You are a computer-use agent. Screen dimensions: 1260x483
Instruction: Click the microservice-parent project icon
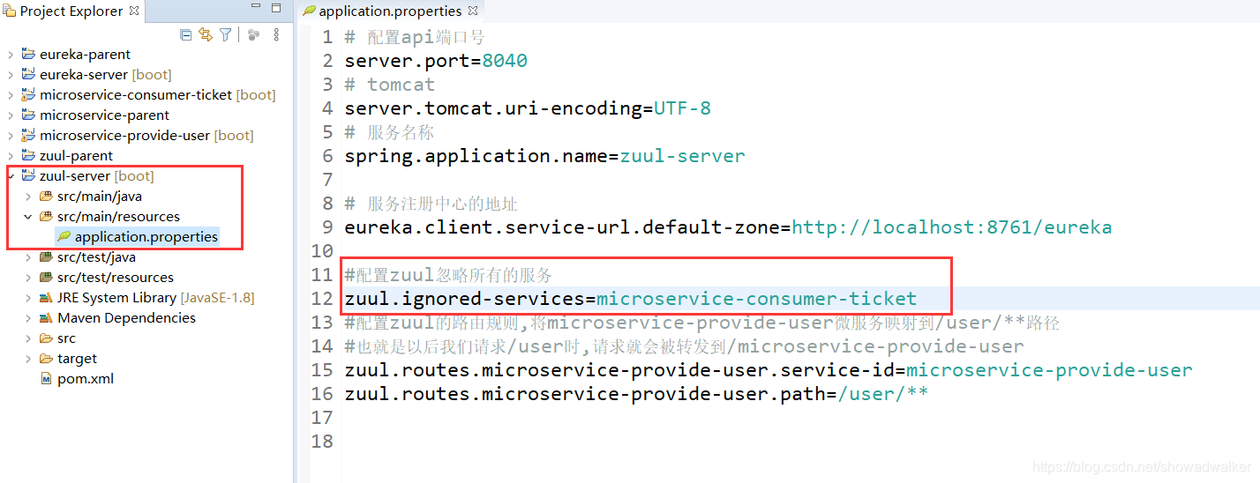[28, 115]
